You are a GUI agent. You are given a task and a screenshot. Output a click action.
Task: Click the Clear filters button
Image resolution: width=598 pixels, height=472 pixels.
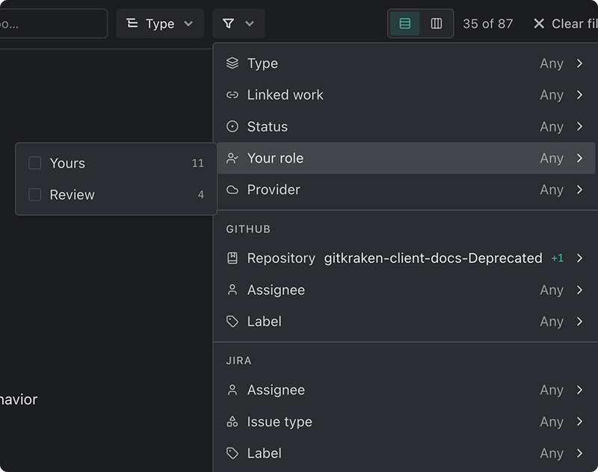coord(566,24)
